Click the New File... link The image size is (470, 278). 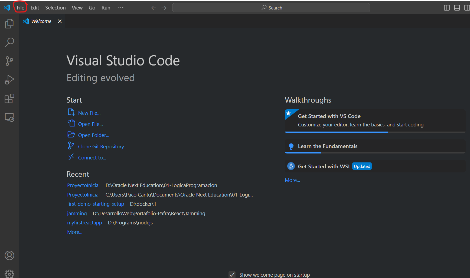[89, 113]
